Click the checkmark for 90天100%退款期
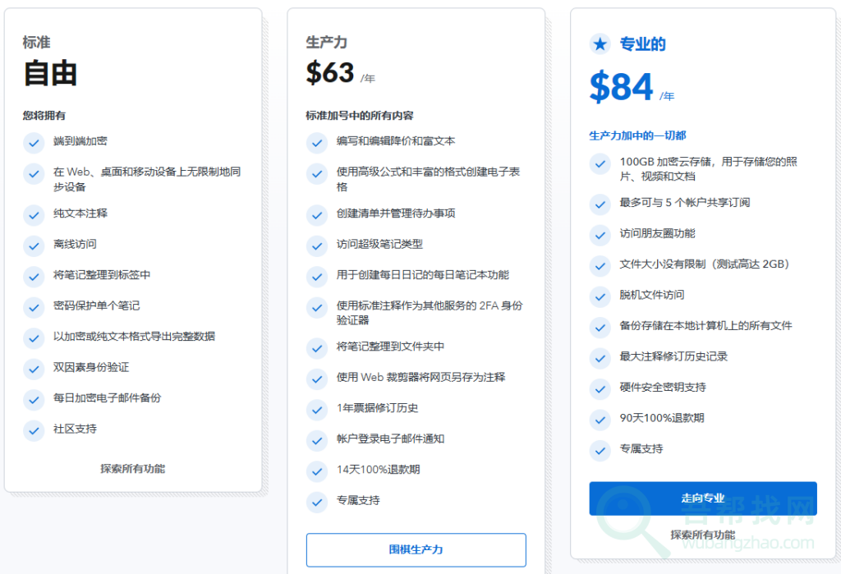 (600, 419)
